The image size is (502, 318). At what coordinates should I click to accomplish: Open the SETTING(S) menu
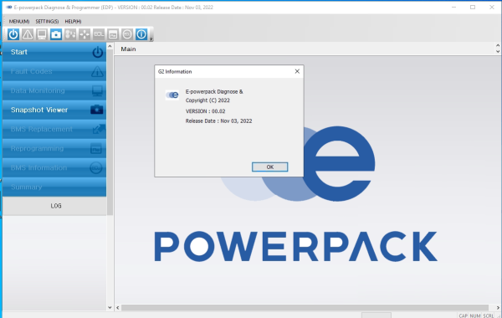click(x=47, y=22)
